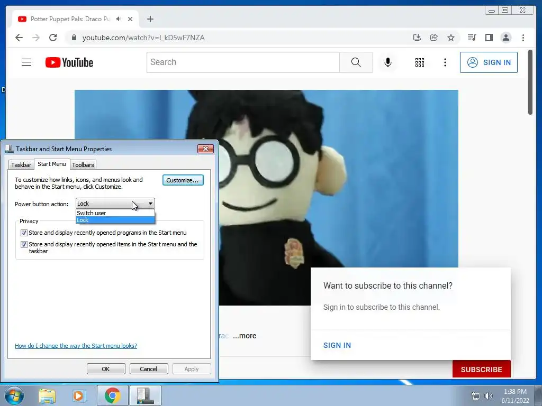View site information lock icon

click(x=74, y=38)
